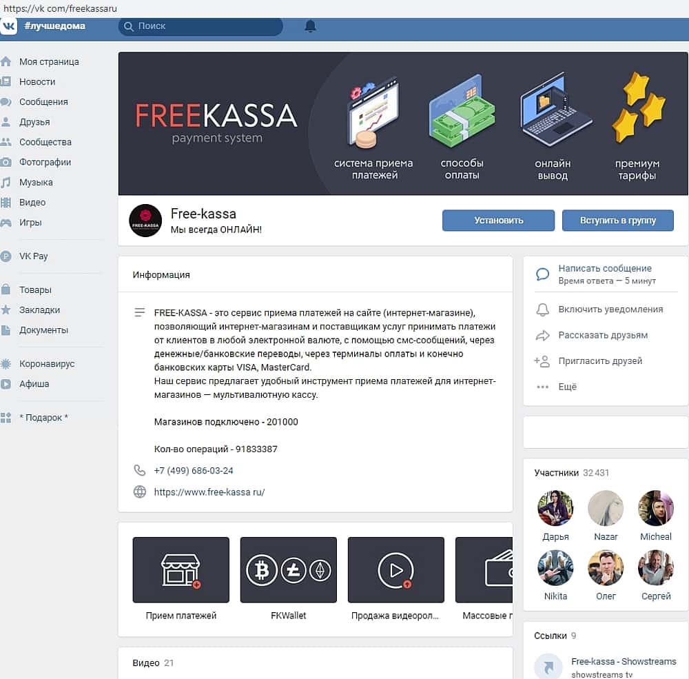
Task: Click the Free-kassa group avatar
Action: [145, 221]
